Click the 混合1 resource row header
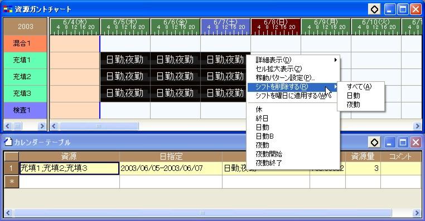Viewport: 425px width, 221px height. (x=25, y=43)
